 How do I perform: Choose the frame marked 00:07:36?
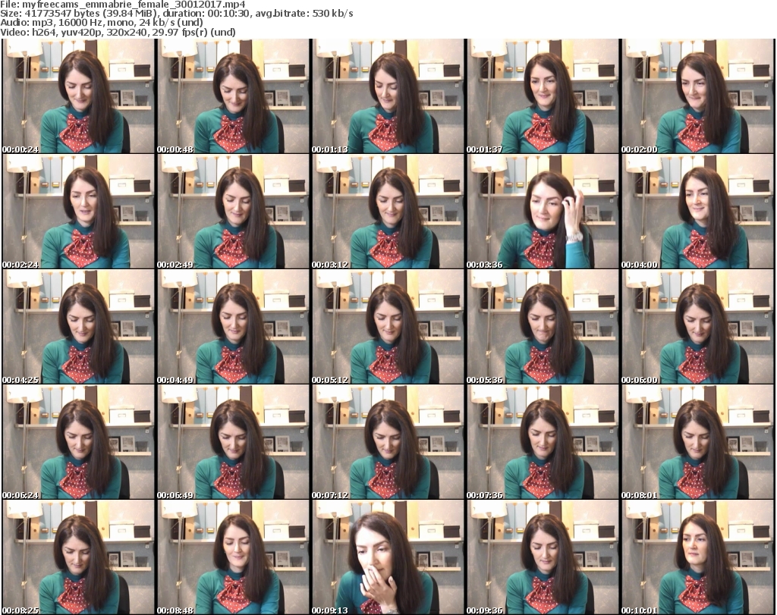(x=542, y=442)
